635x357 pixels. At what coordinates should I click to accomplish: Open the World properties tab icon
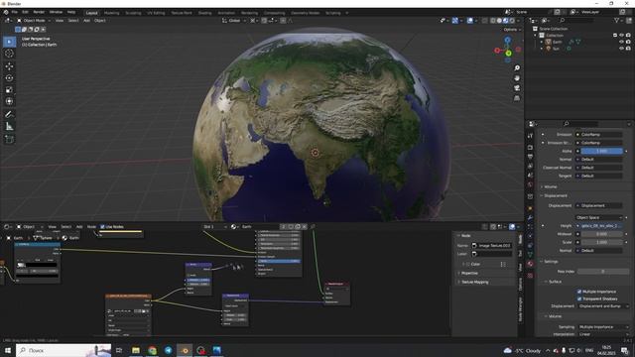pos(530,185)
